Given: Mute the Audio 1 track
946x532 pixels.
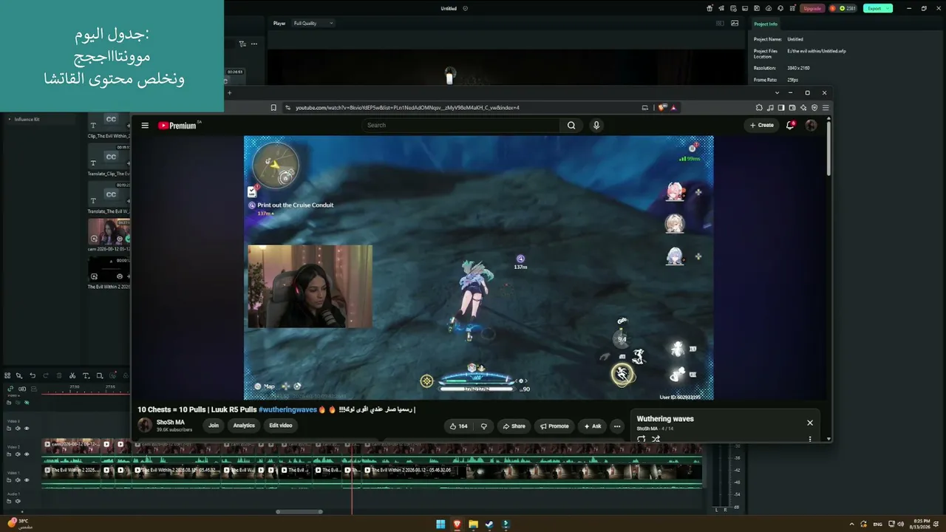Looking at the screenshot, I should [x=18, y=501].
